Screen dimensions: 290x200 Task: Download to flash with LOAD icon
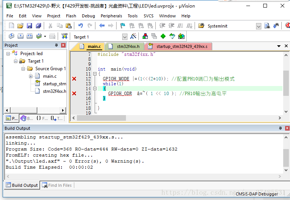(x=64, y=36)
